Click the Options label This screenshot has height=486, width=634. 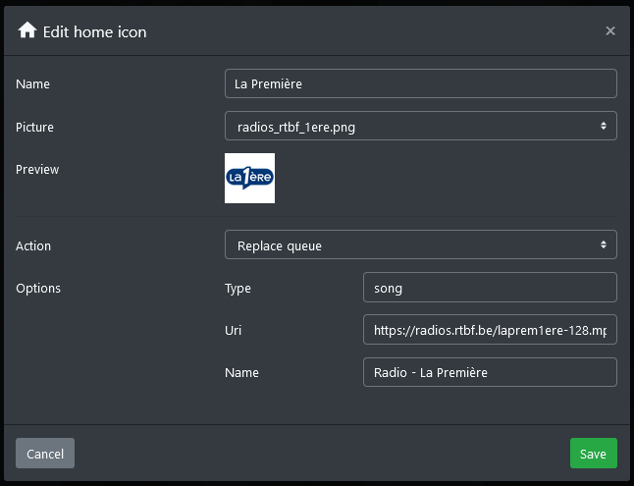pos(38,288)
